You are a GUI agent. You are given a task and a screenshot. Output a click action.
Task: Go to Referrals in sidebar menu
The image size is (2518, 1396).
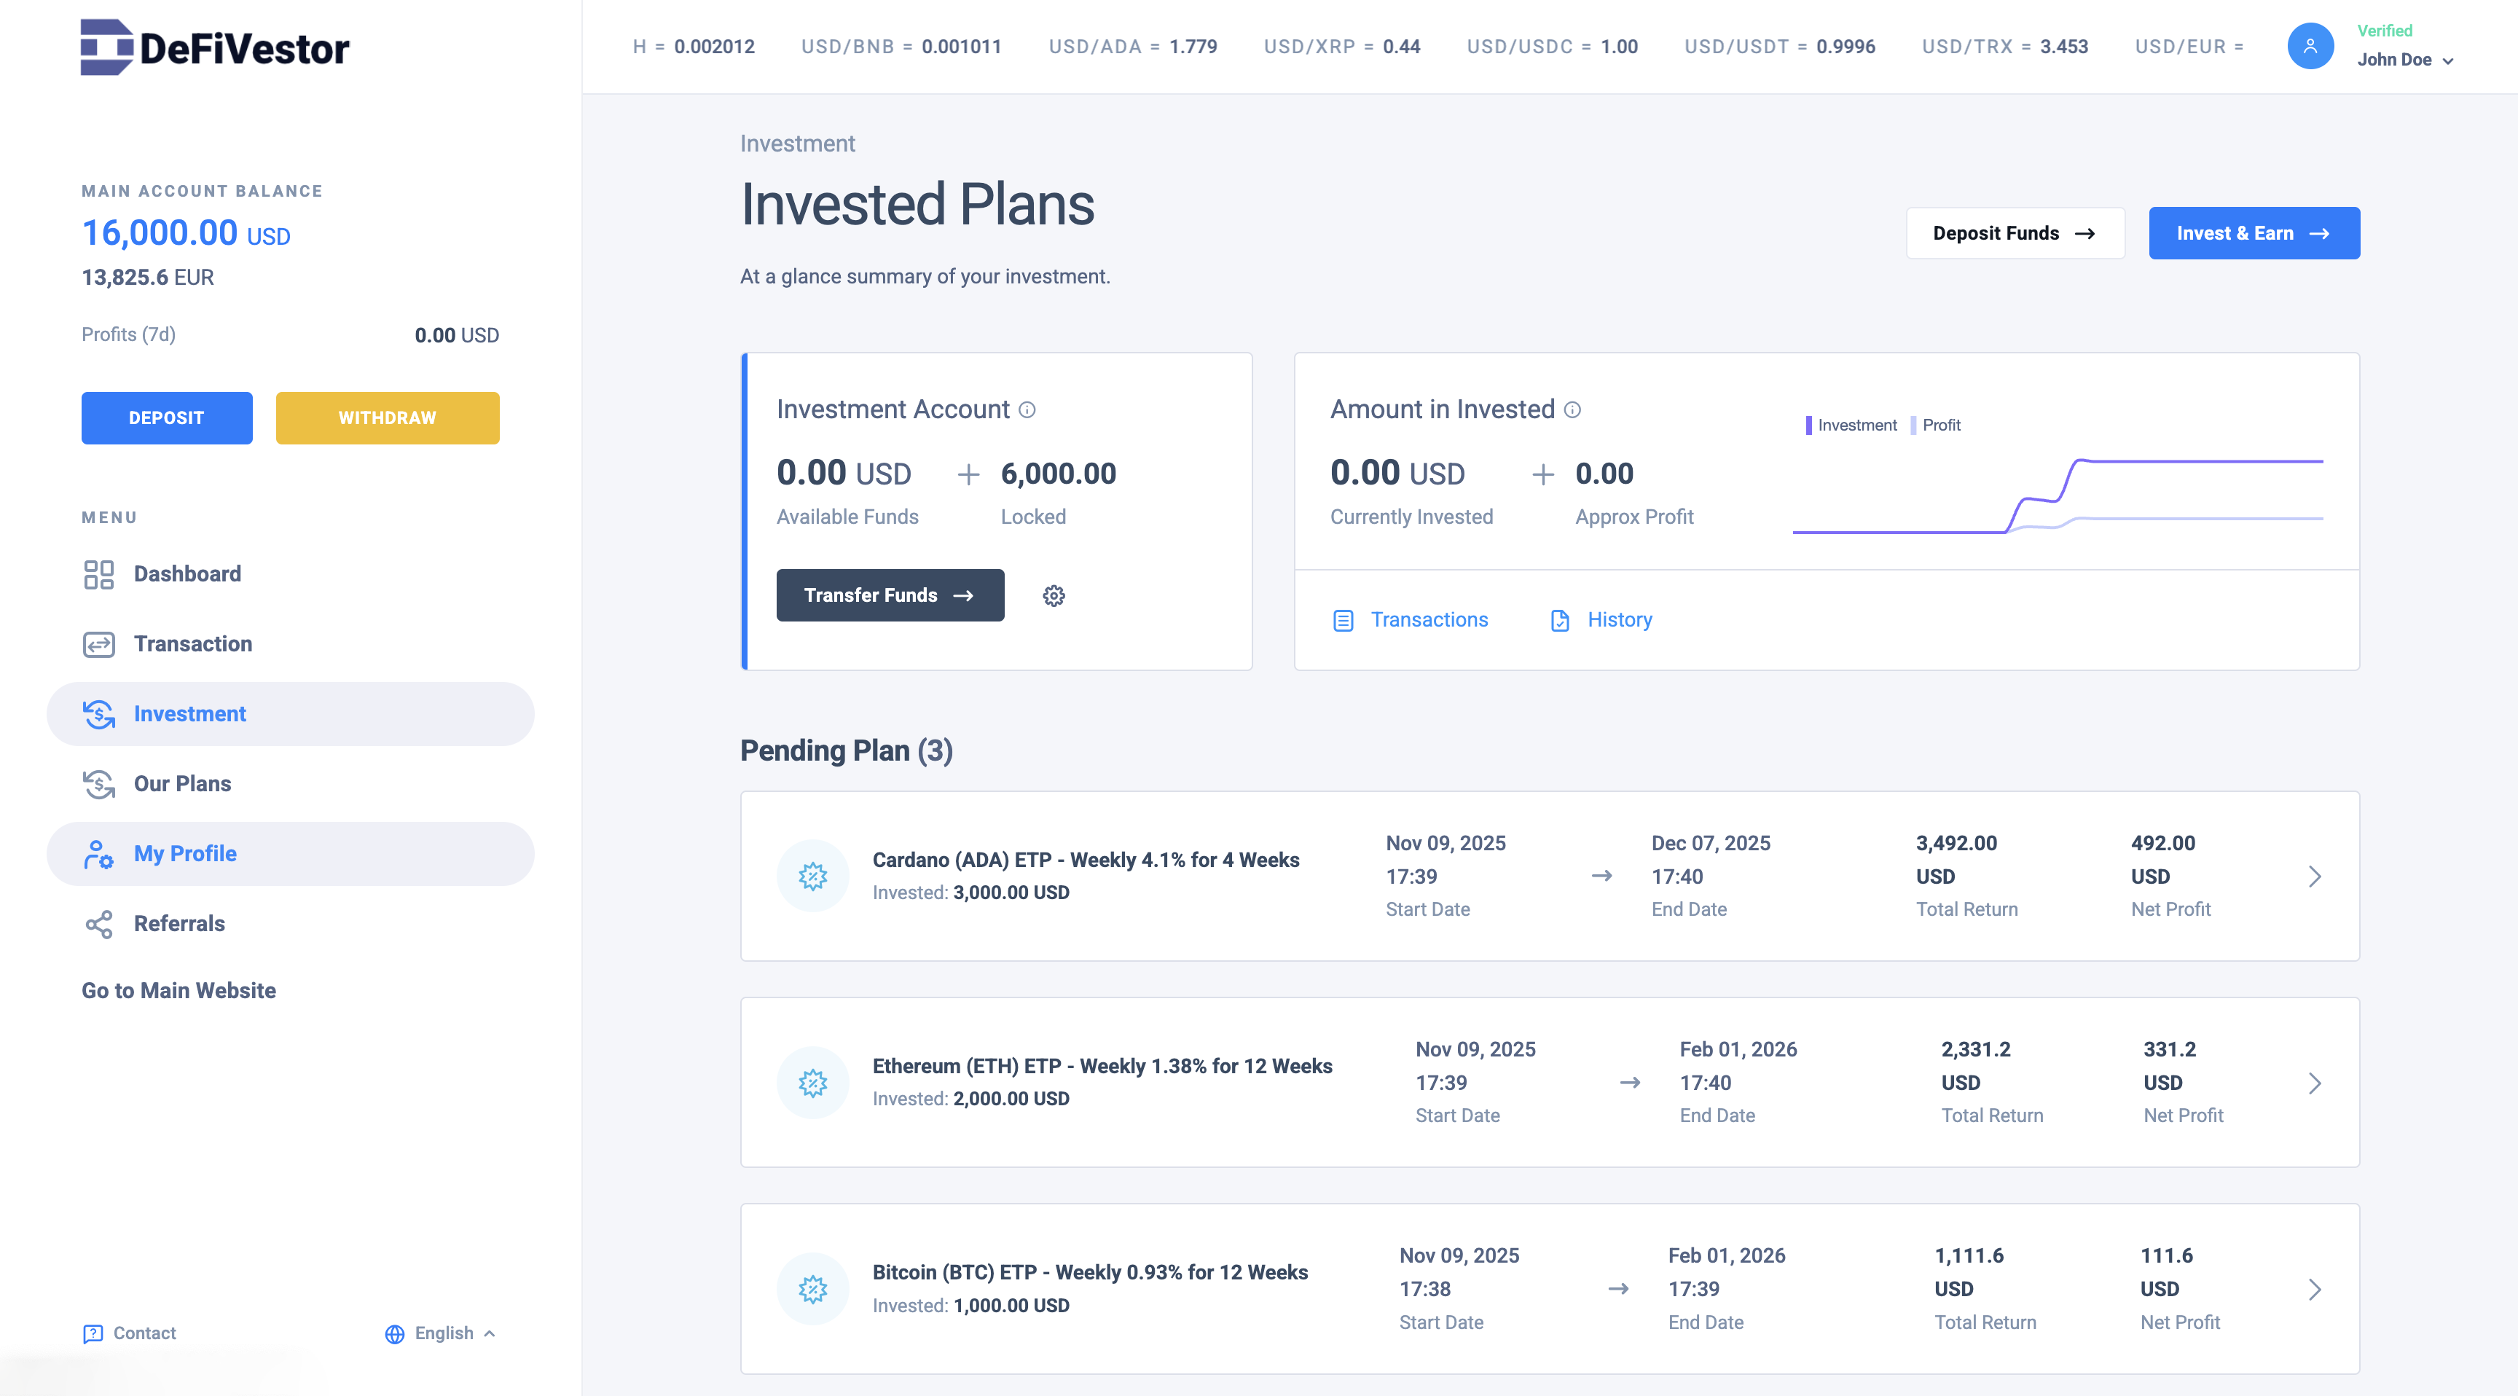click(x=179, y=924)
